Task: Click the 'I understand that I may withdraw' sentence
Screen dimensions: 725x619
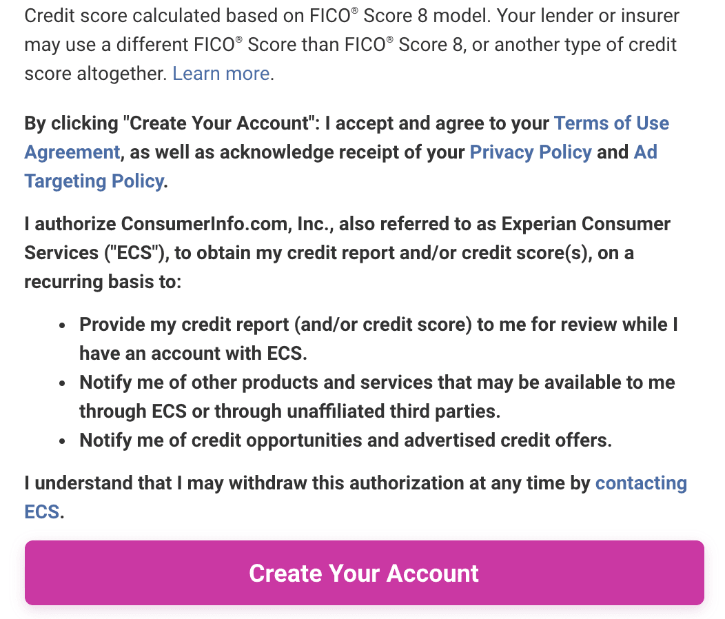Action: click(x=356, y=497)
